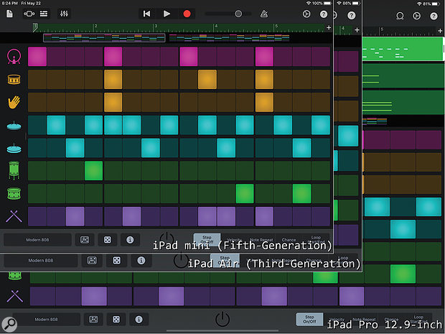Select bright green region in iPad Pro tracks

click(x=403, y=49)
